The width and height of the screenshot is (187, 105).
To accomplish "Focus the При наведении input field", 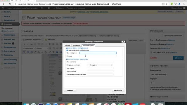I will pyautogui.click(x=98, y=53).
